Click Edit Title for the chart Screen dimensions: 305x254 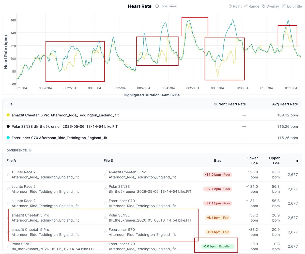click(292, 6)
